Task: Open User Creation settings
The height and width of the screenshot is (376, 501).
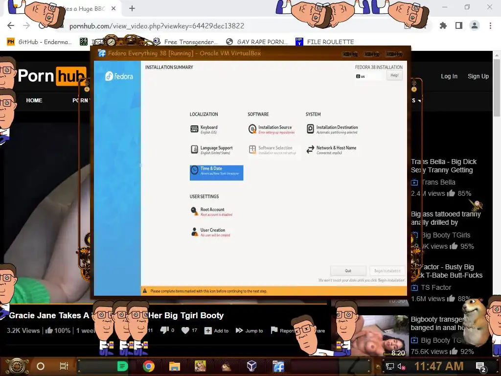Action: click(x=210, y=232)
